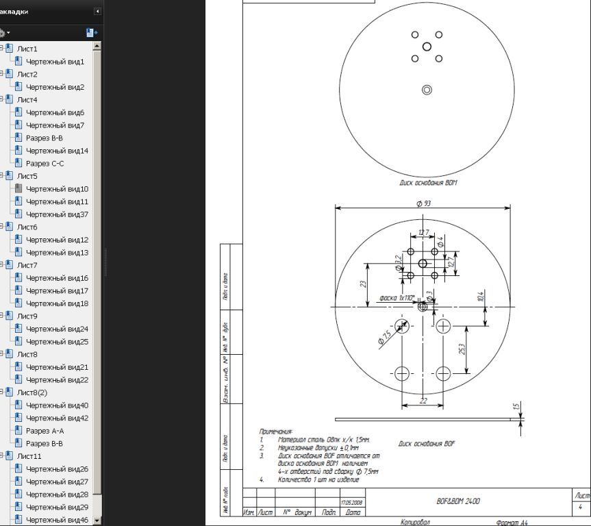591x526 pixels.
Task: Select the Лист7 bookmark
Action: pos(27,266)
